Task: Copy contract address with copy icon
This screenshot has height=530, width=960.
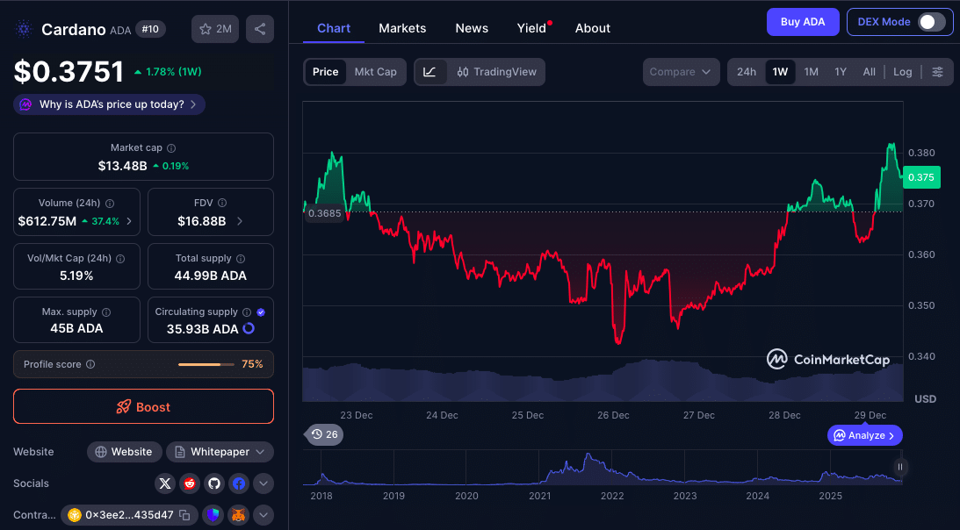Action: pos(184,515)
